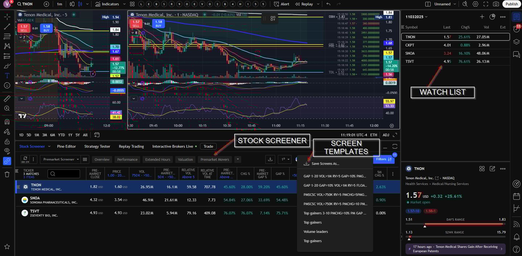This screenshot has height=256, width=522.
Task: Open the 1m interval selector
Action: 59,4
